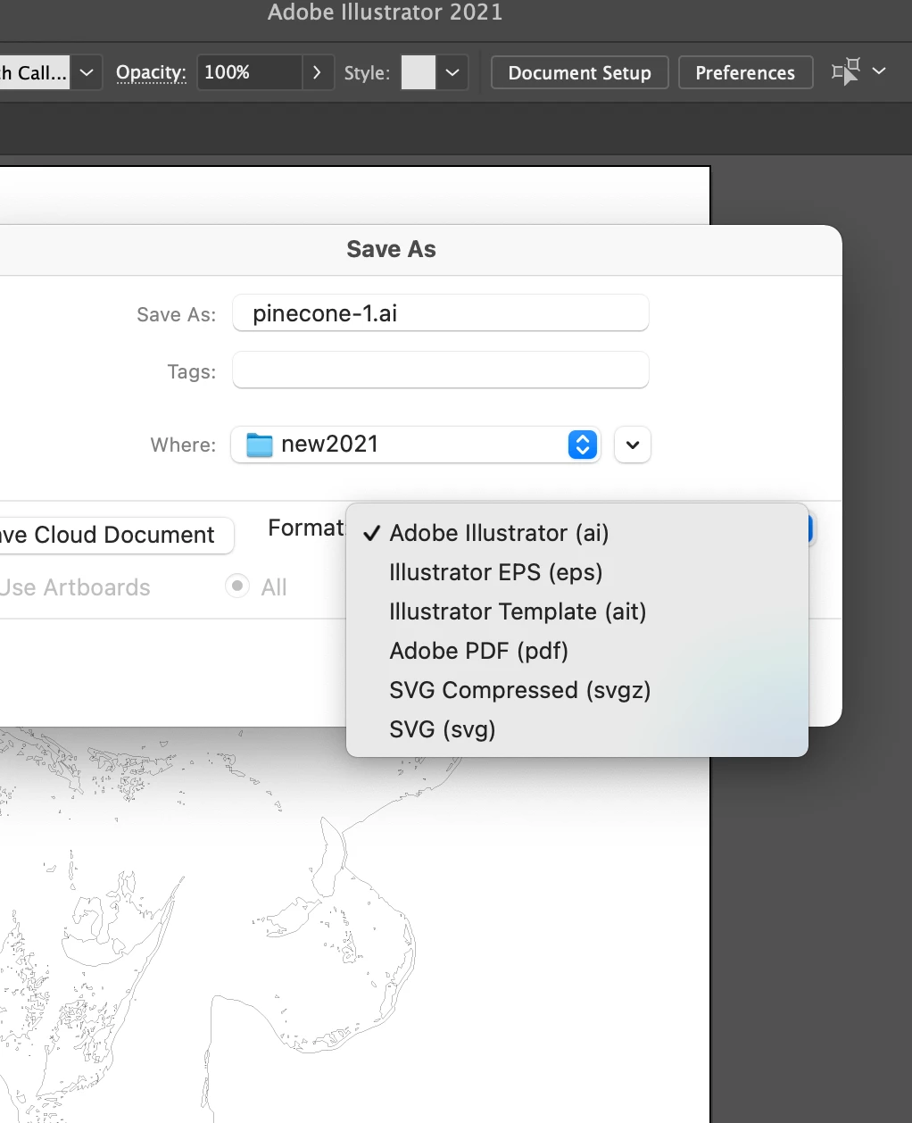Open Document Setup
The height and width of the screenshot is (1123, 912).
tap(579, 73)
